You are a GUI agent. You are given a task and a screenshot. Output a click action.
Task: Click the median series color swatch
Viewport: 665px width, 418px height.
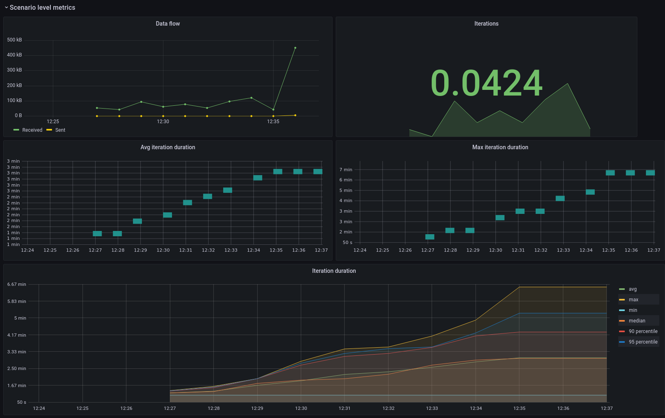click(x=622, y=321)
